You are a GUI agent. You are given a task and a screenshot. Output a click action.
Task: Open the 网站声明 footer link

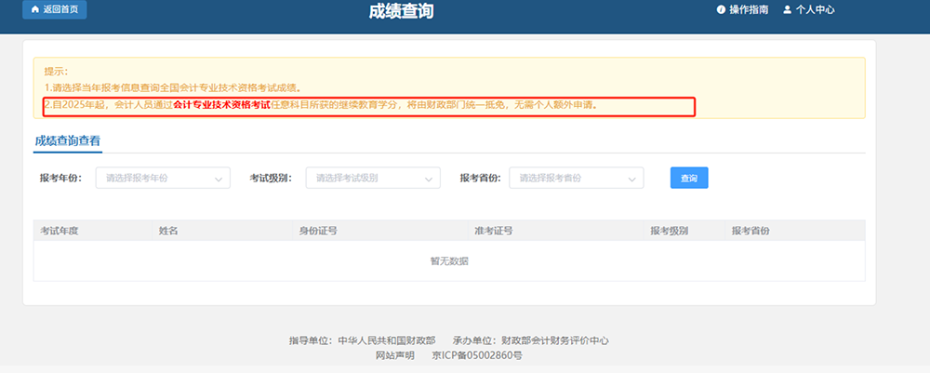[x=394, y=355]
